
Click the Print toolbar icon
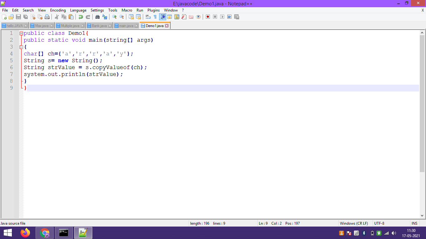tap(46, 17)
